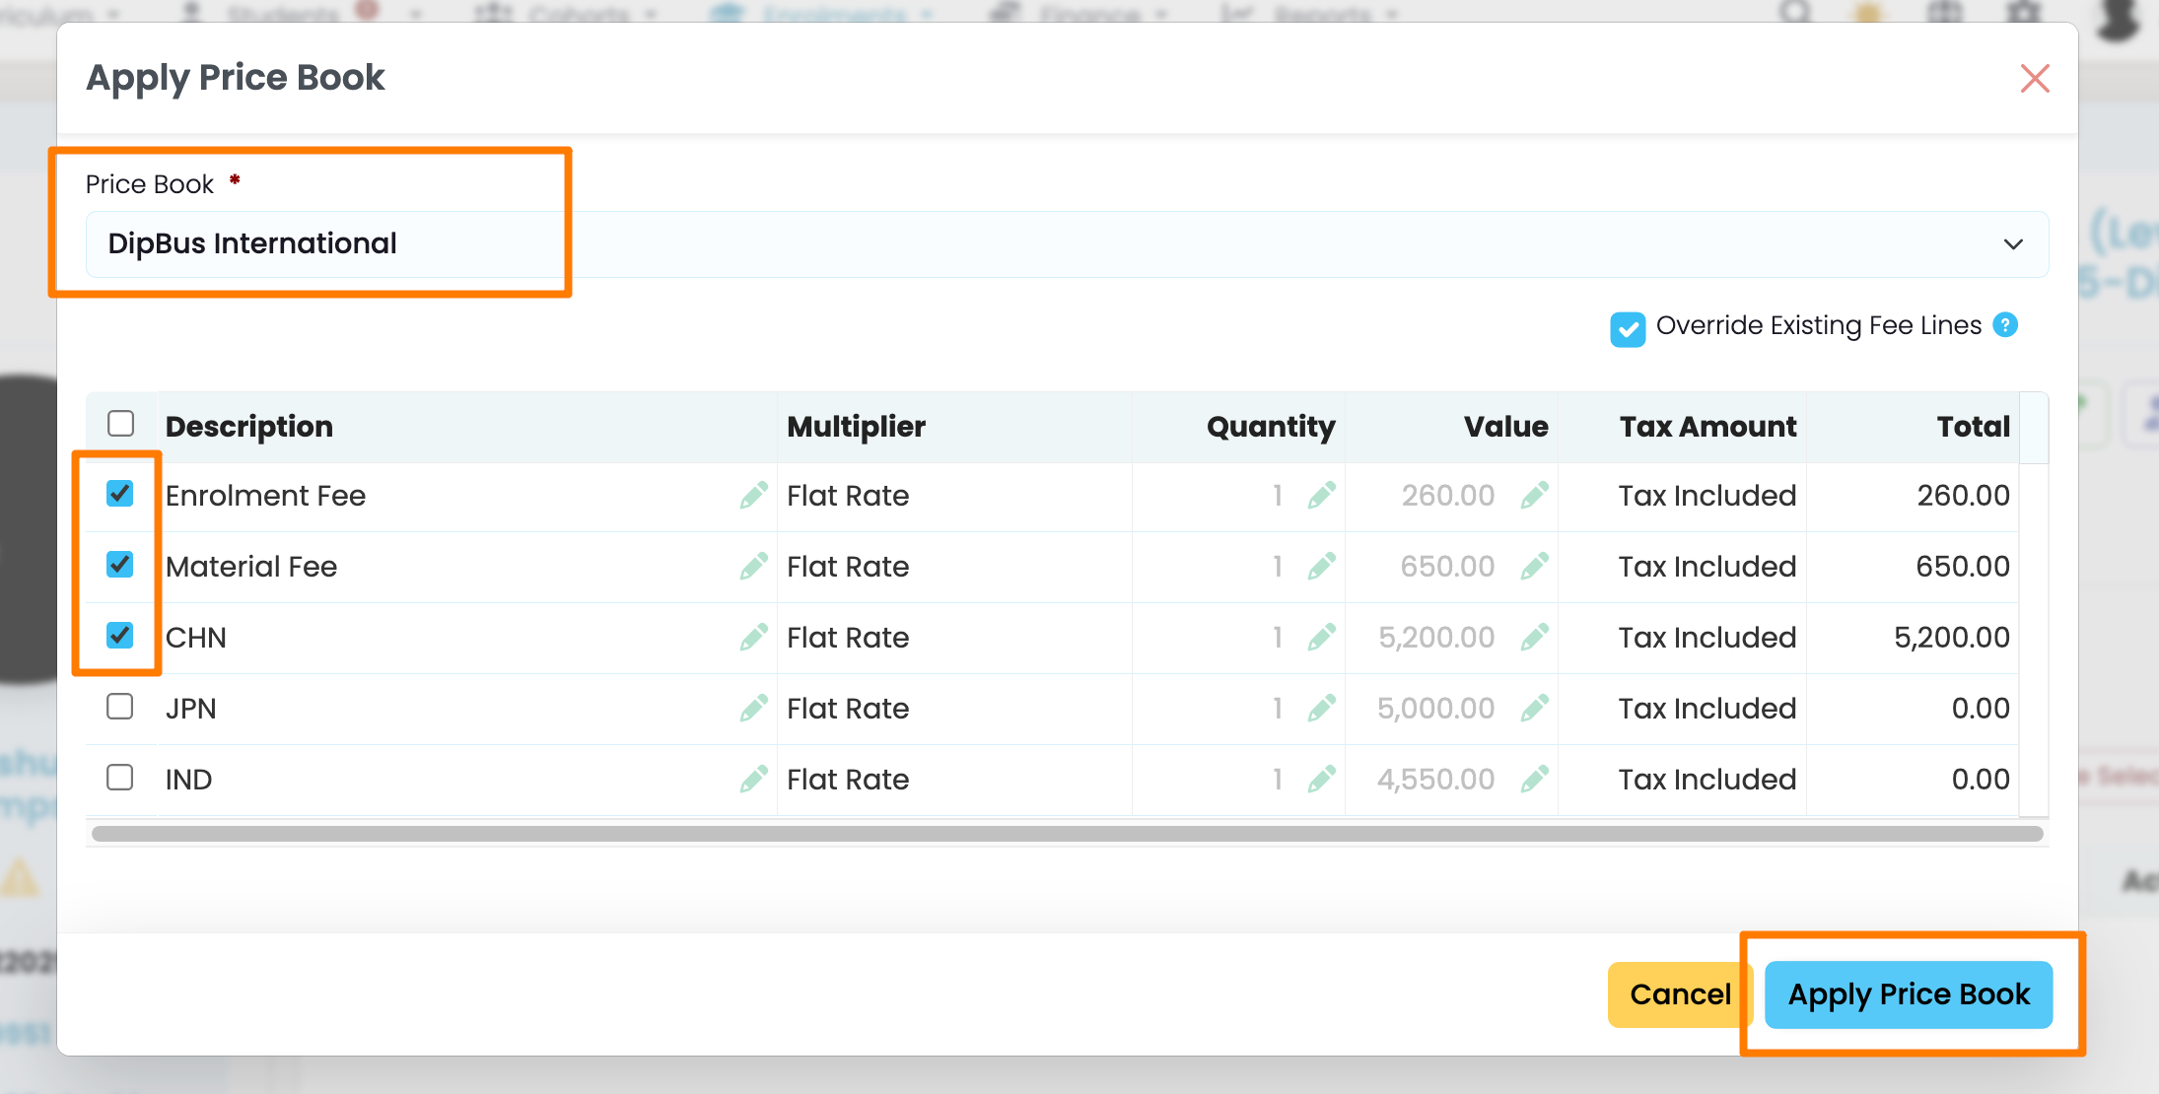Edit quantity of CHN row

pyautogui.click(x=1322, y=637)
